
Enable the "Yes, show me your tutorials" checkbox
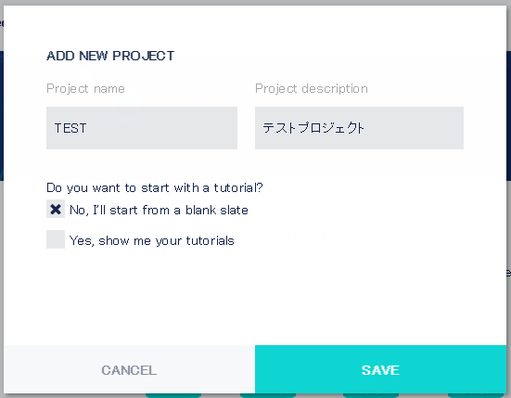click(56, 239)
